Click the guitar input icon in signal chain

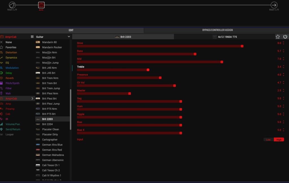[12, 5]
